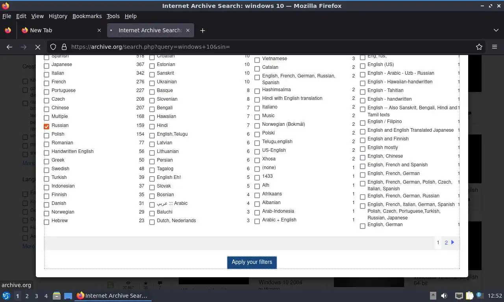Click the English - Tahitian label
The width and height of the screenshot is (504, 302).
pos(385,90)
